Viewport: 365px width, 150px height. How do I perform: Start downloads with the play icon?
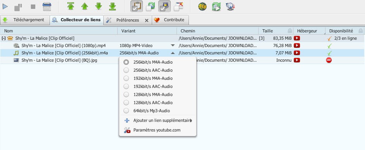point(5,7)
